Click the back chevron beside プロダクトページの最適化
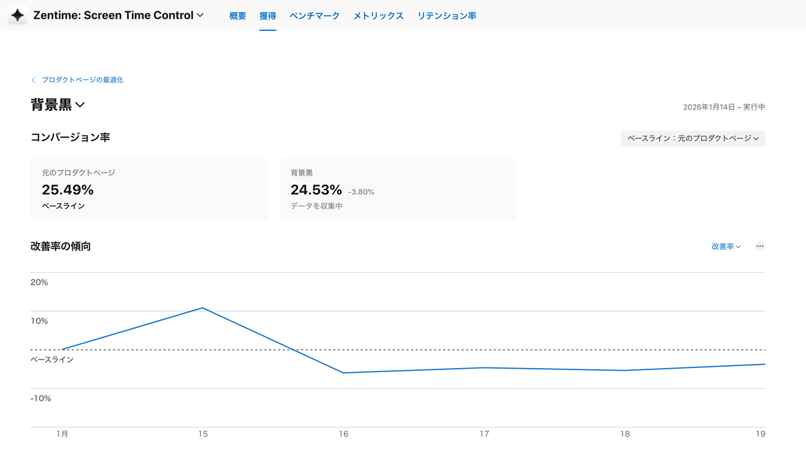The image size is (806, 452). click(33, 80)
